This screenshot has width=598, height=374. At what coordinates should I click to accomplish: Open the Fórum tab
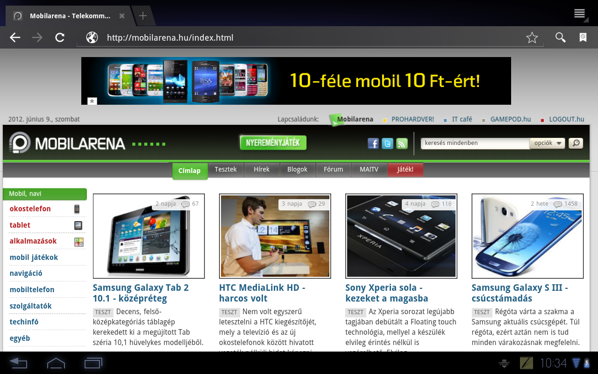[333, 169]
